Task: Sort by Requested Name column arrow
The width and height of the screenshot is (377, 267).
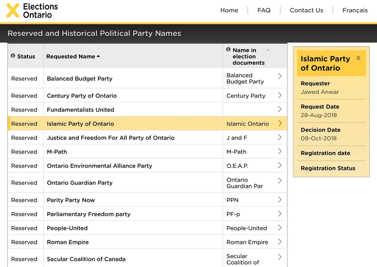Action: click(98, 56)
